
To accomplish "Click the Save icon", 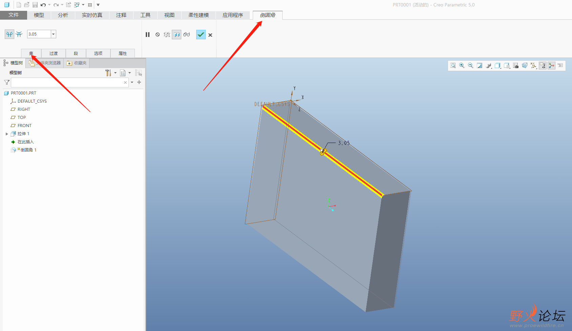I will point(35,5).
